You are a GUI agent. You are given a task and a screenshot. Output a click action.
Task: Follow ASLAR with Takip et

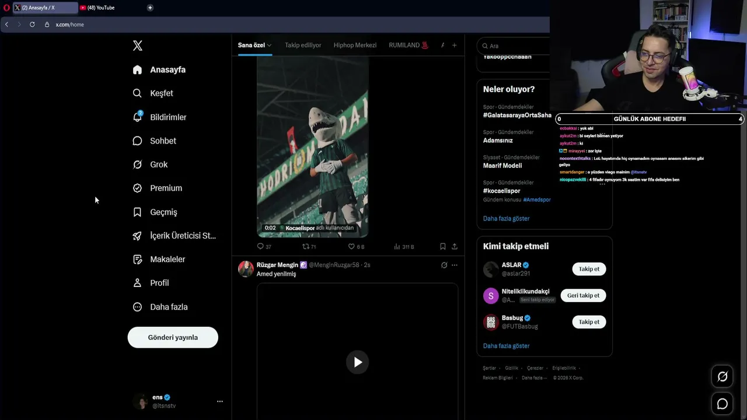tap(589, 269)
